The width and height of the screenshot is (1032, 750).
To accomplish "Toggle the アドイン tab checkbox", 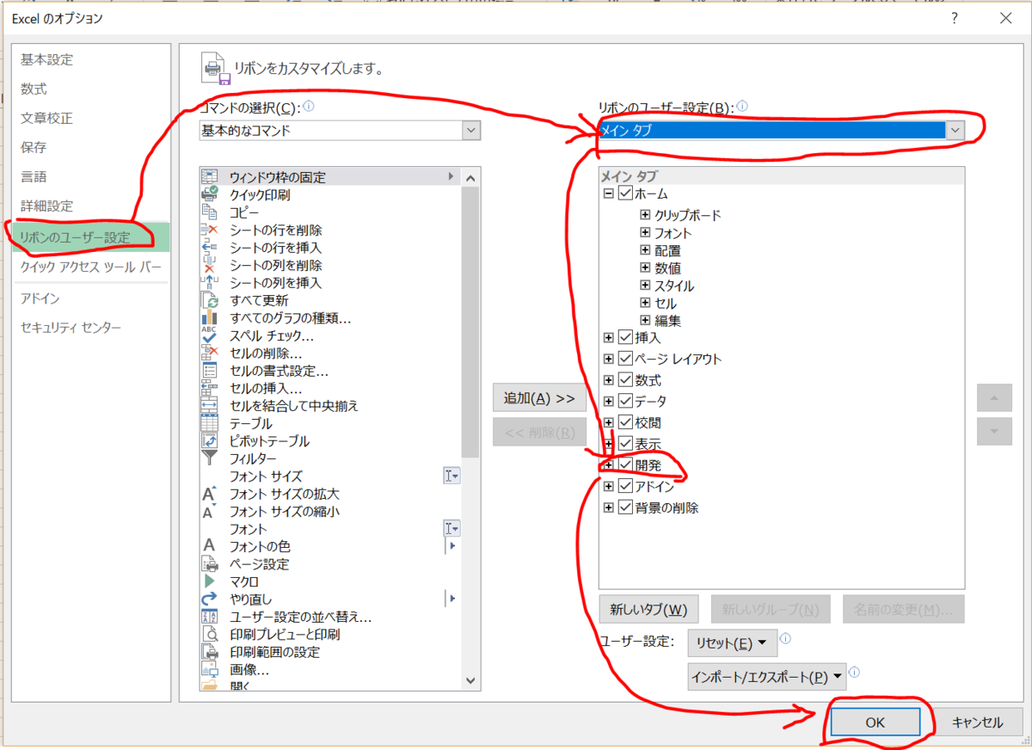I will coord(625,486).
